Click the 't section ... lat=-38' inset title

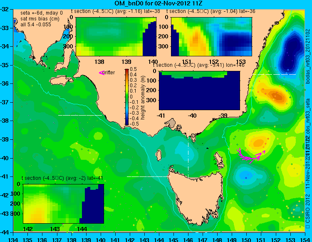pyautogui.click(x=116, y=11)
